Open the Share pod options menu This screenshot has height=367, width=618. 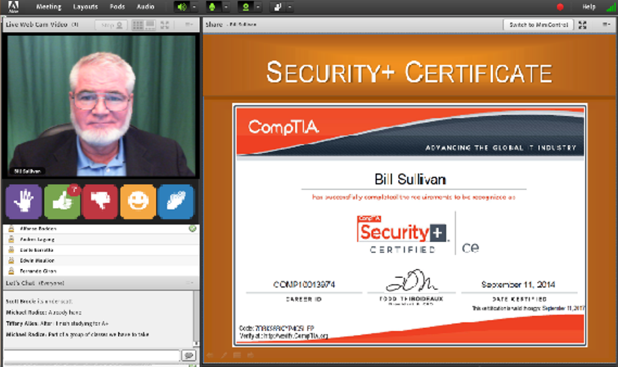(607, 25)
